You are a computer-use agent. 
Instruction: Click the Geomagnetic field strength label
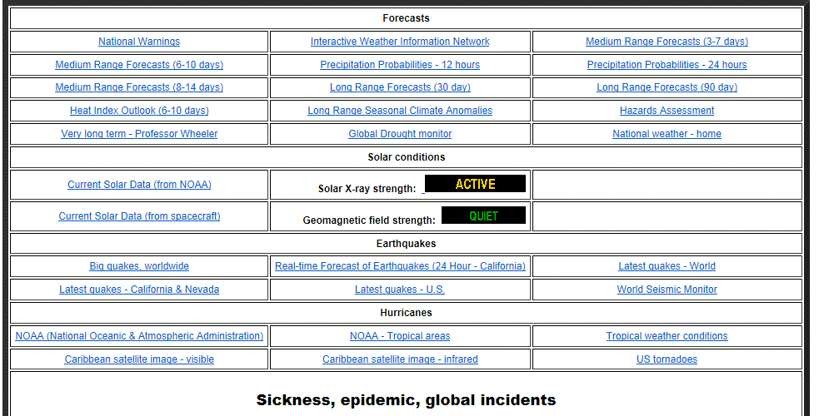369,220
